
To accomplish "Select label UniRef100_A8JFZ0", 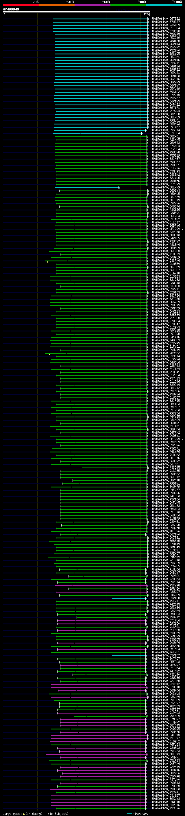I will (x=166, y=197).
